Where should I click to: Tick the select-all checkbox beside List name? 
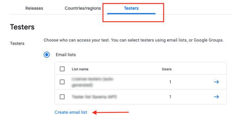click(62, 69)
